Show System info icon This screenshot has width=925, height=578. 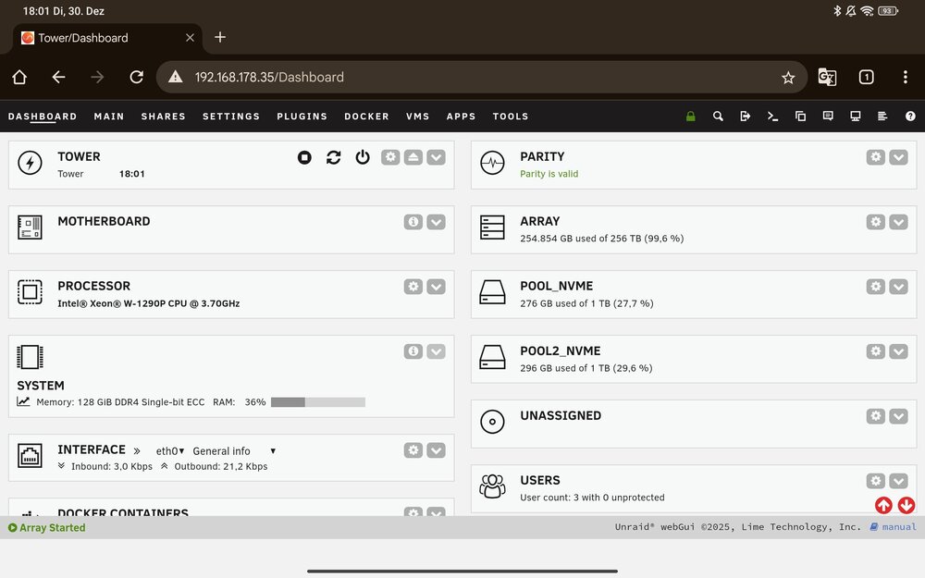(x=413, y=351)
